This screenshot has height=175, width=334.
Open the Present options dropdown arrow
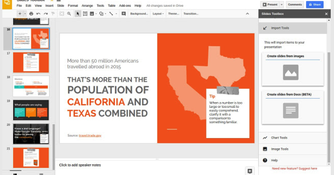[x=282, y=5]
